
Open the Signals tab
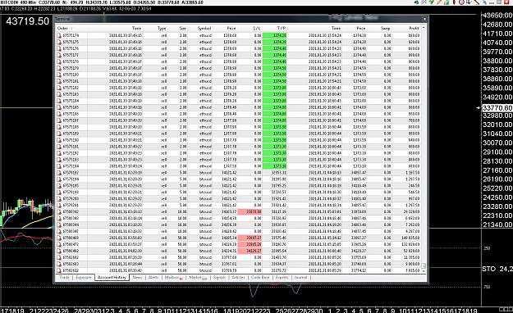pos(219,278)
